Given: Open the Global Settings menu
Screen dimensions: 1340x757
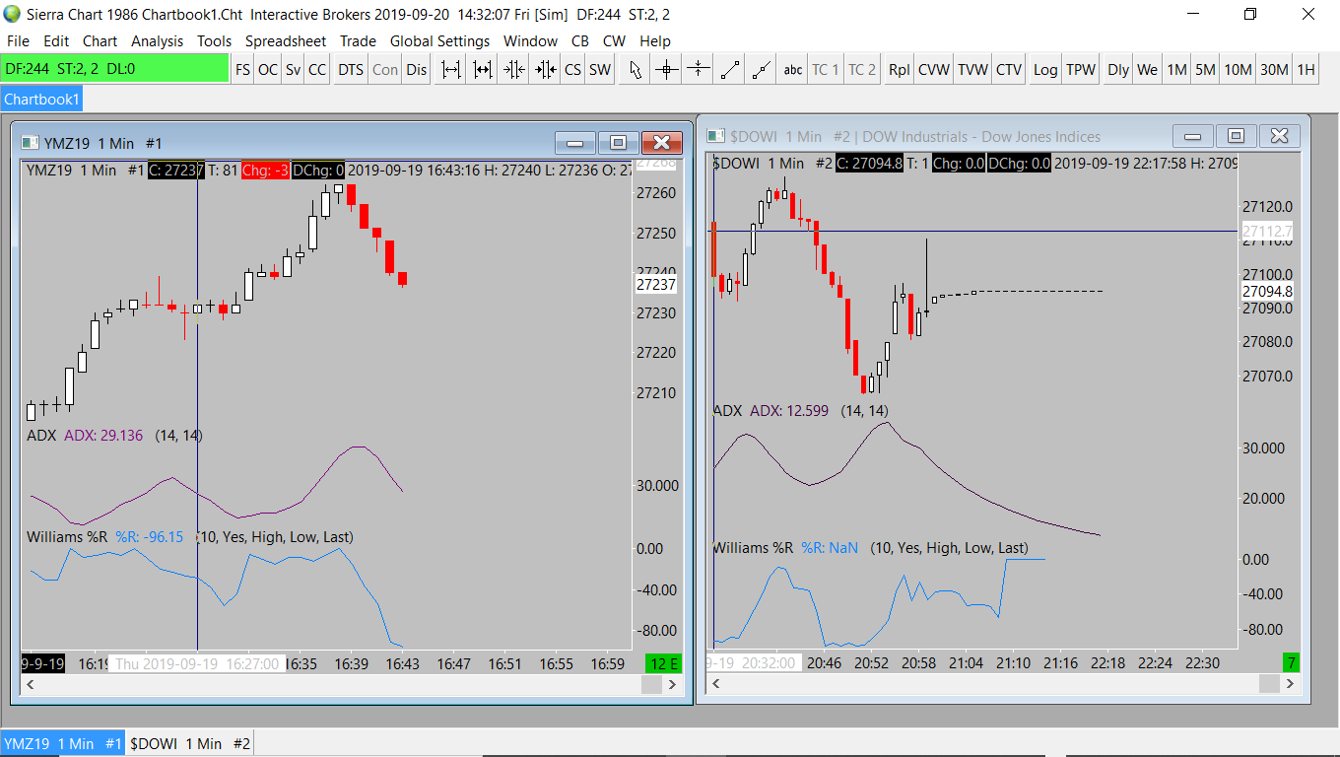Looking at the screenshot, I should coord(439,41).
